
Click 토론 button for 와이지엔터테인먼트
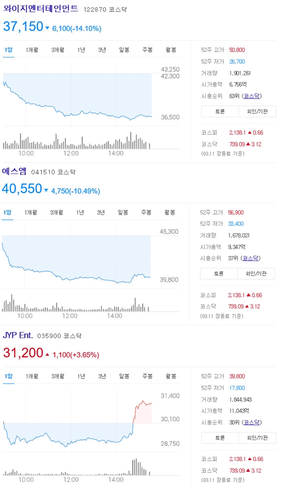point(220,111)
